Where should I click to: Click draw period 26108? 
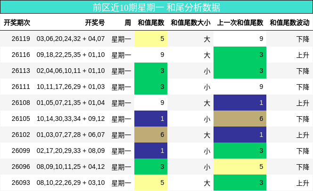coord(21,103)
